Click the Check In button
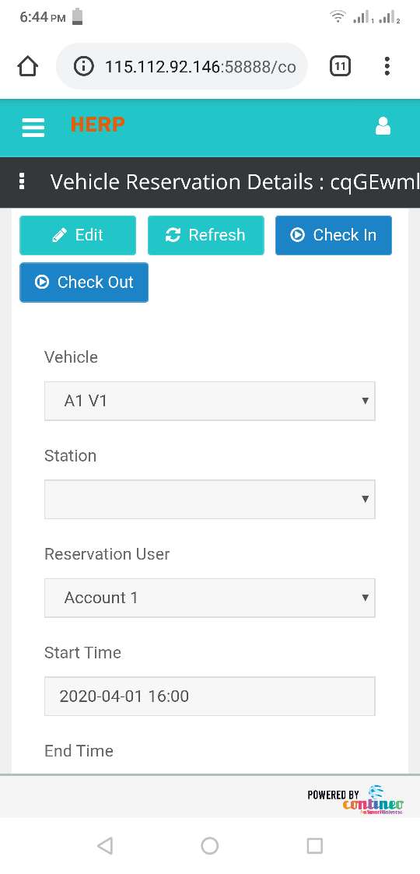Image resolution: width=420 pixels, height=874 pixels. tap(334, 235)
